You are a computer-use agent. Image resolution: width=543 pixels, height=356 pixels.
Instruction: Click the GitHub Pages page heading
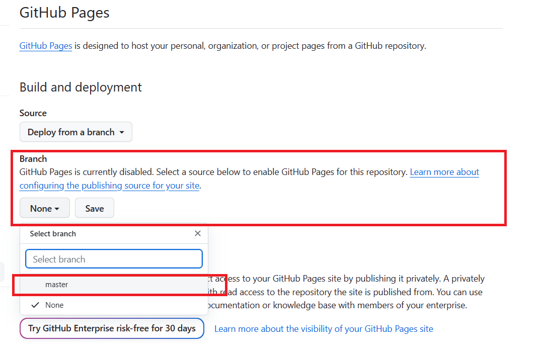click(64, 13)
